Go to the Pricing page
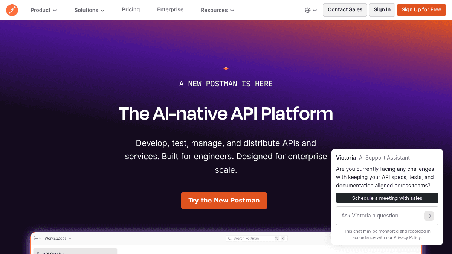The height and width of the screenshot is (254, 452). [x=131, y=9]
